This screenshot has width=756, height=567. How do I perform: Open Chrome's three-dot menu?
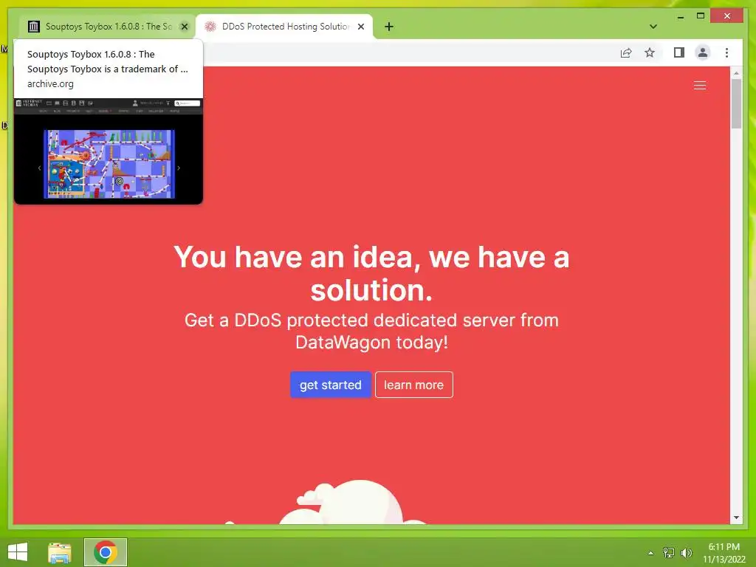click(x=726, y=52)
